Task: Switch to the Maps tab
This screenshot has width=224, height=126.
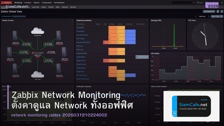Action: point(58,7)
